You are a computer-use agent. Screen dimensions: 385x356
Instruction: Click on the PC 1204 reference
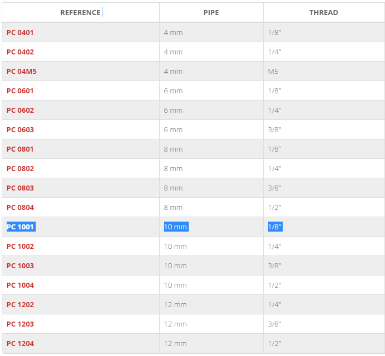click(x=21, y=343)
